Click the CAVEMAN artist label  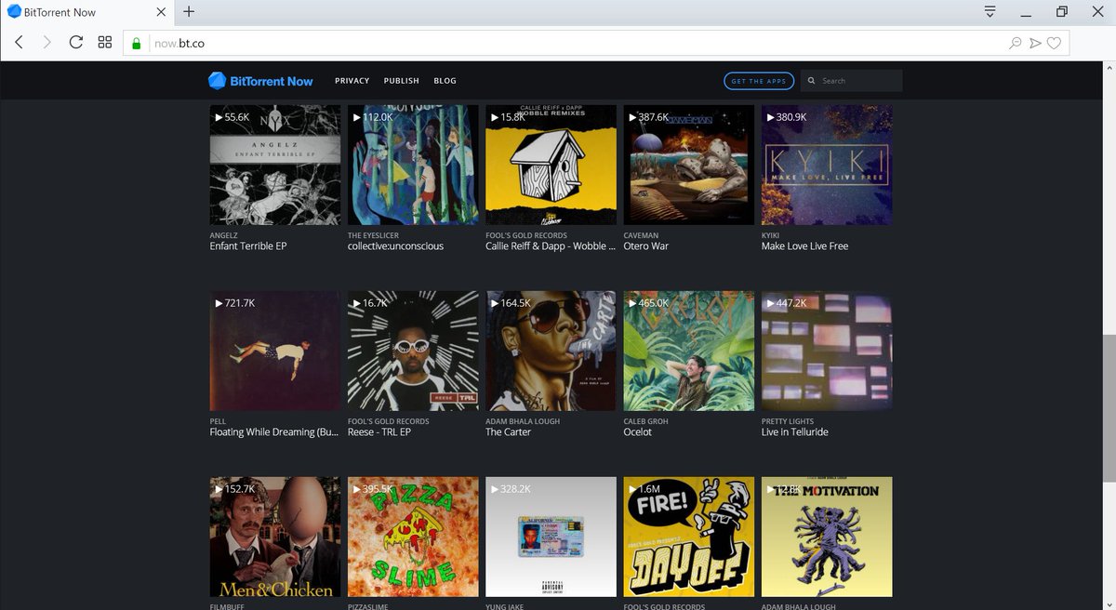641,235
